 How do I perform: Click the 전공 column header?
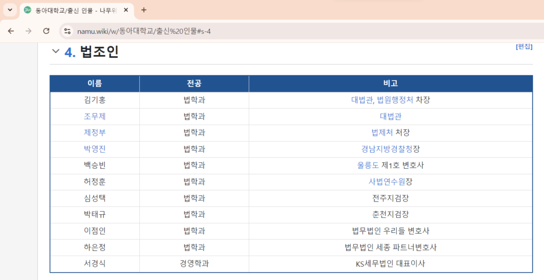click(194, 83)
